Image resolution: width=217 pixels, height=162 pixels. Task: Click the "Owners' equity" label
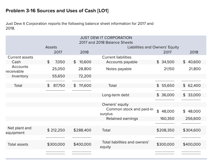[115, 104]
